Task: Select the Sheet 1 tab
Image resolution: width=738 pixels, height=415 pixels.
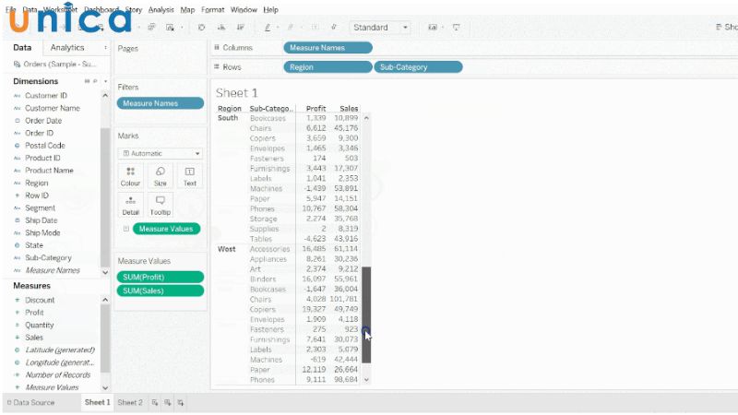Action: pos(97,402)
